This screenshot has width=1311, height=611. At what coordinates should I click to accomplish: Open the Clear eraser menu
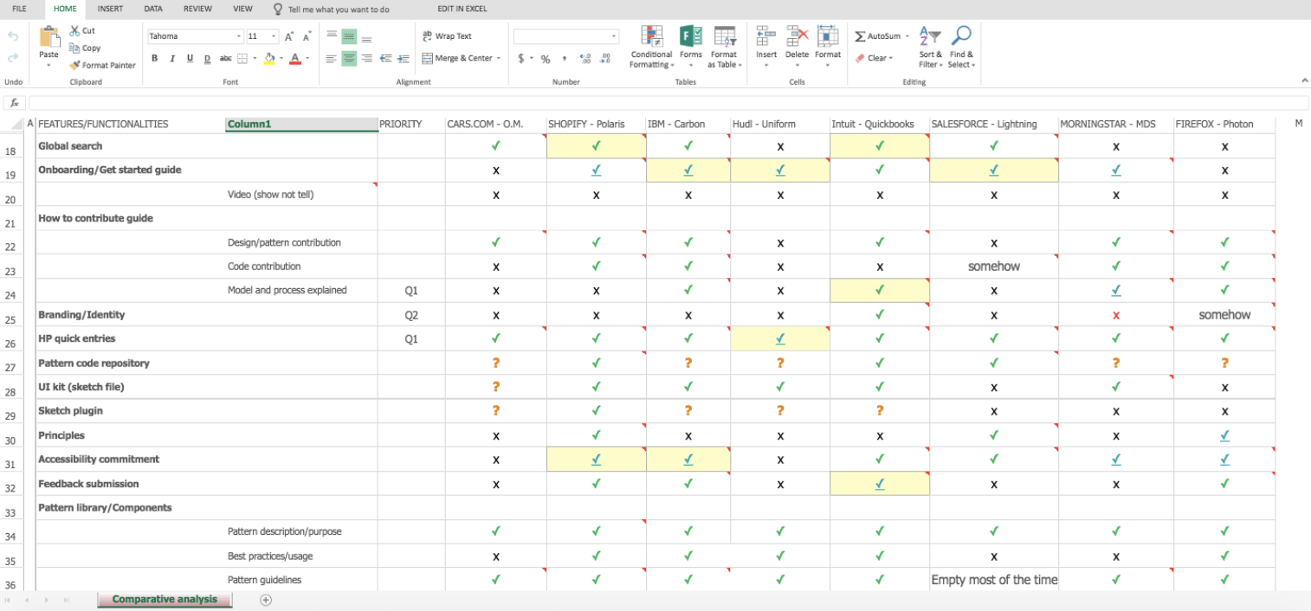coord(874,58)
